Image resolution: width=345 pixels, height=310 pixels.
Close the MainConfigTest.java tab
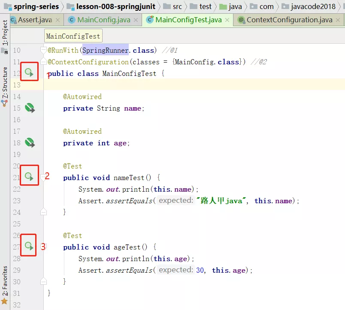pos(227,20)
